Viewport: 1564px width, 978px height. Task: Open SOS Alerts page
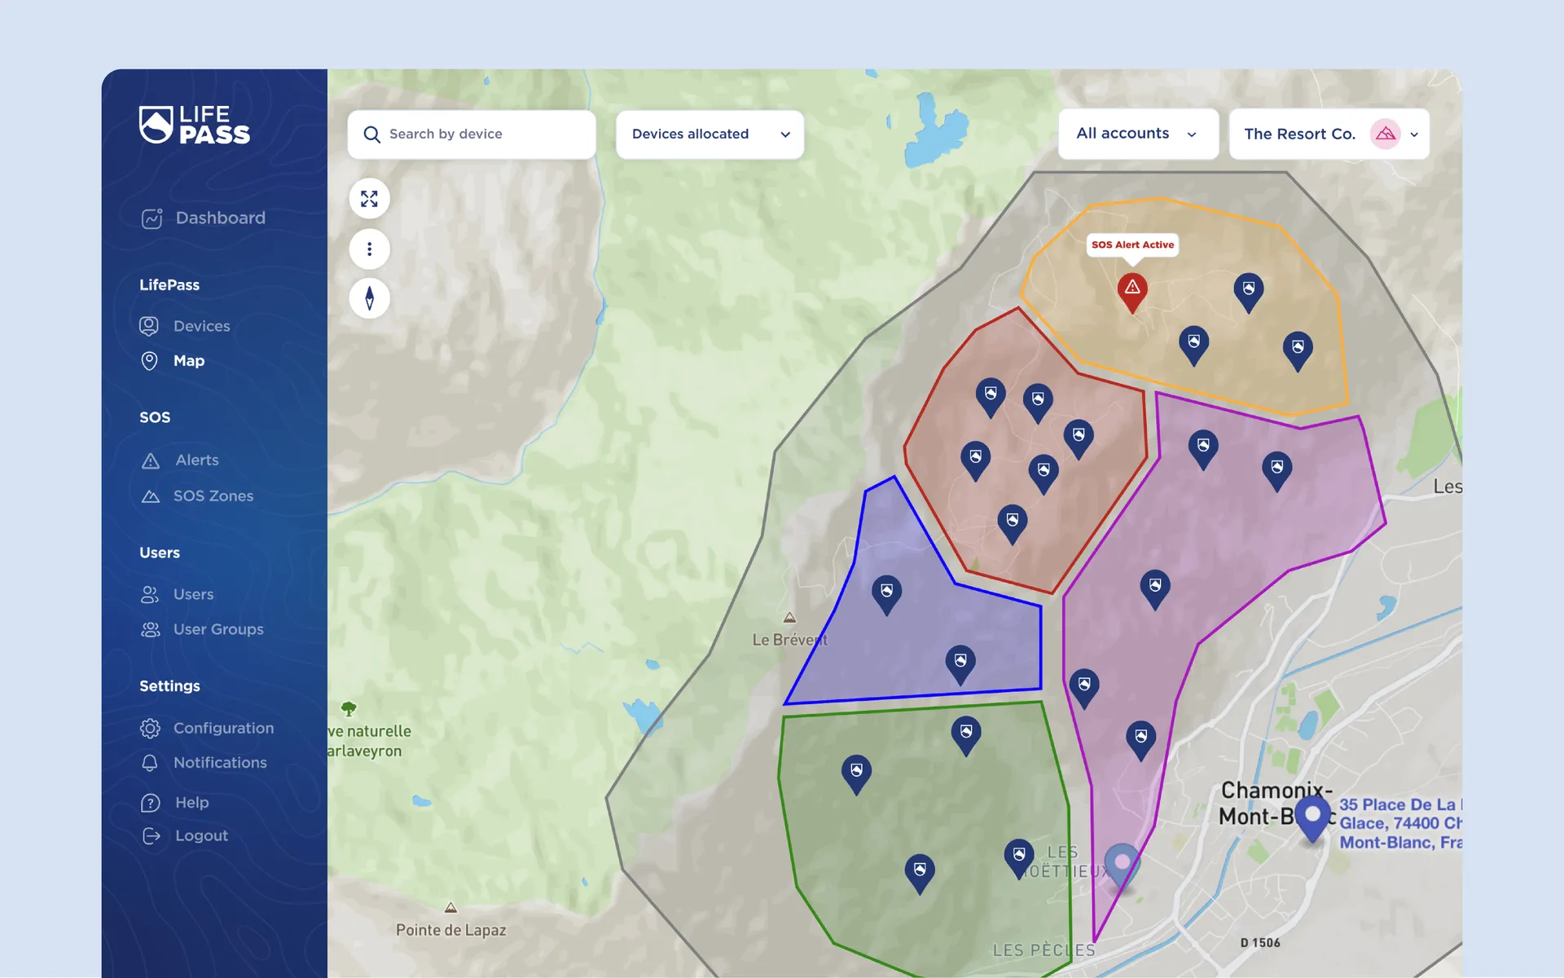[x=180, y=460]
